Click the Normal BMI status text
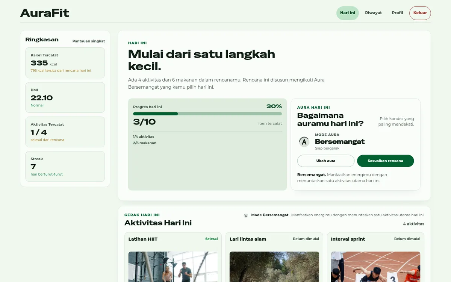Image resolution: width=451 pixels, height=282 pixels. 37,105
